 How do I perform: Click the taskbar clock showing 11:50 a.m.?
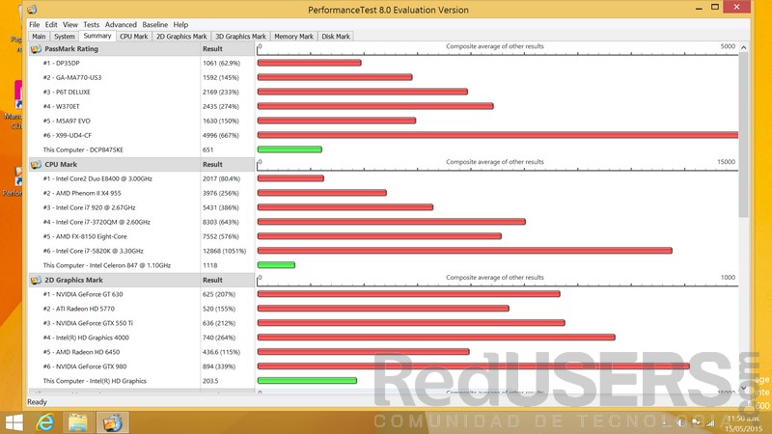click(x=743, y=419)
